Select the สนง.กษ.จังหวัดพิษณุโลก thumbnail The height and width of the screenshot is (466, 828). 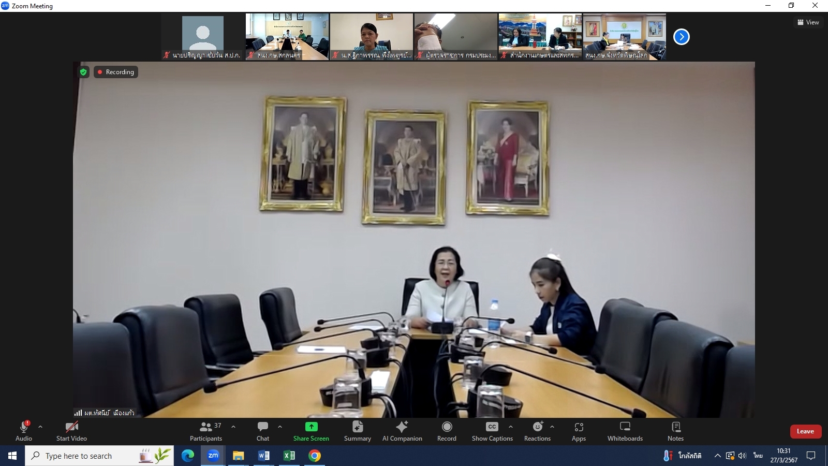[x=625, y=37]
